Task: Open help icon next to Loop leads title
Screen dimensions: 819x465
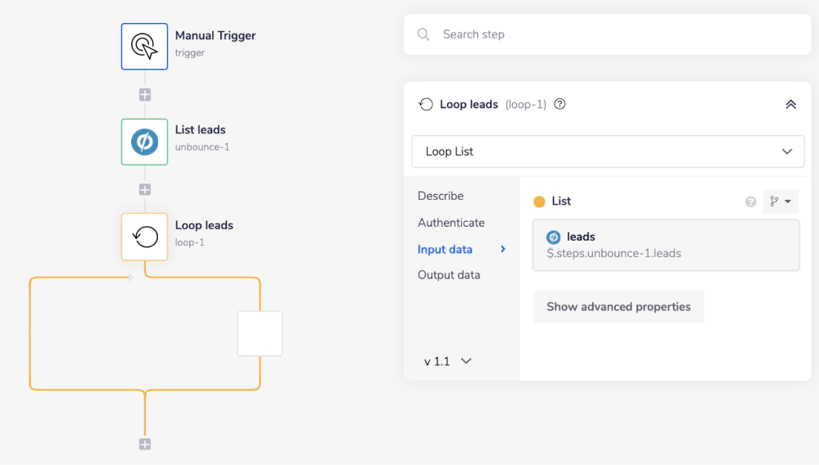Action: click(x=560, y=104)
